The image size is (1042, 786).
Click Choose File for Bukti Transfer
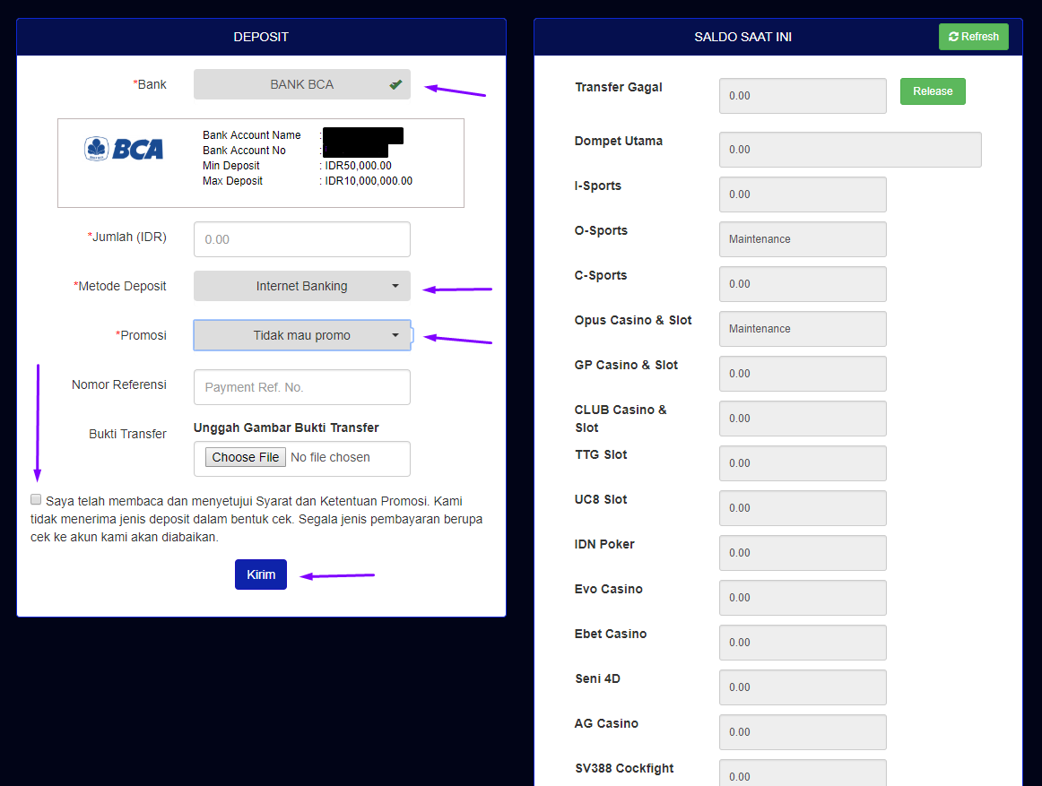(x=246, y=457)
